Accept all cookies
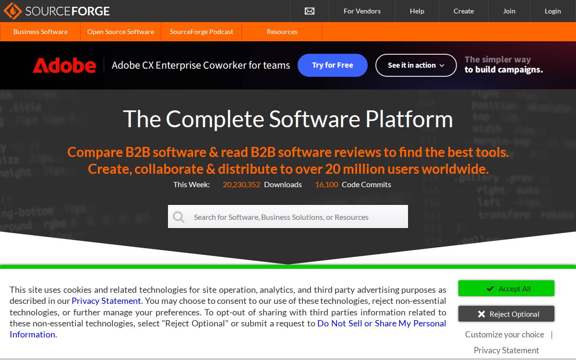This screenshot has height=360, width=576. (x=506, y=288)
